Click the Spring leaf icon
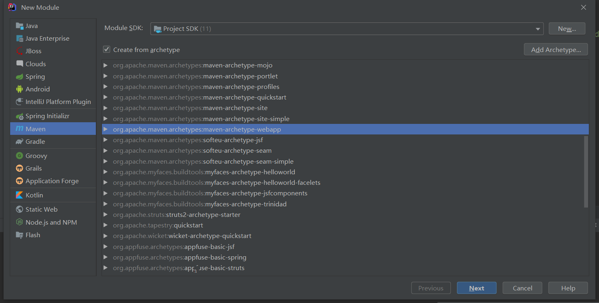This screenshot has width=599, height=303. point(19,77)
